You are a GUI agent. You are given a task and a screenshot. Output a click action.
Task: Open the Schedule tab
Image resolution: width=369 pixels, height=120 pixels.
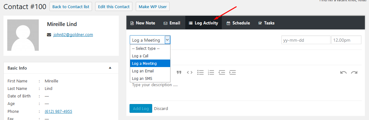238,23
